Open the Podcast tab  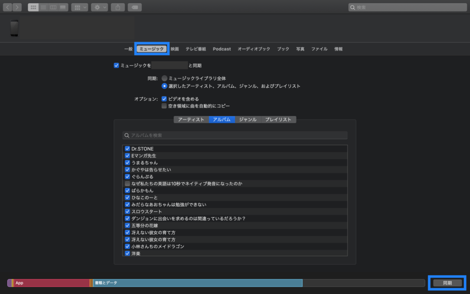pyautogui.click(x=222, y=49)
